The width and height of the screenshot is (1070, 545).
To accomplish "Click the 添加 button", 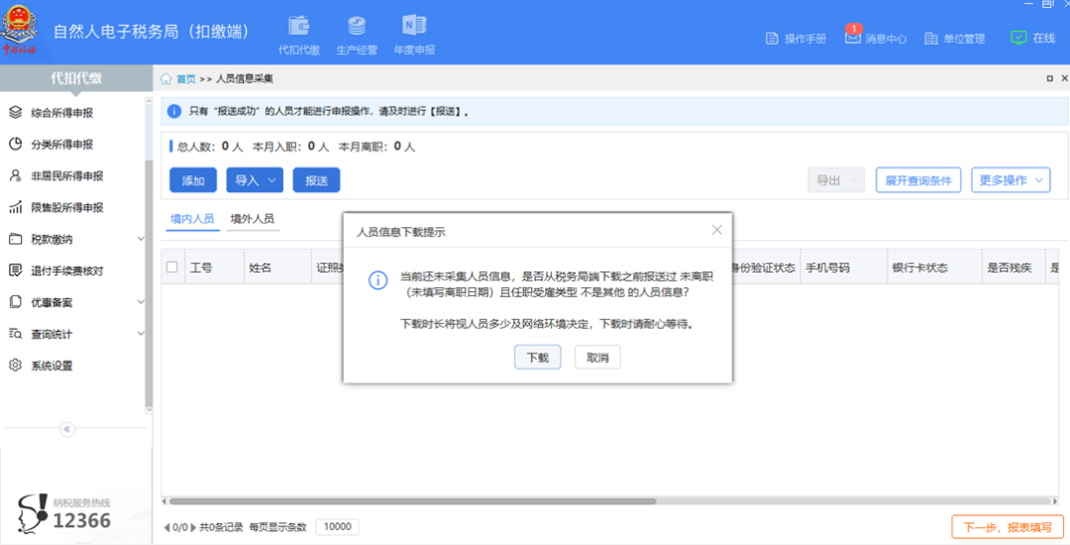I will 193,180.
